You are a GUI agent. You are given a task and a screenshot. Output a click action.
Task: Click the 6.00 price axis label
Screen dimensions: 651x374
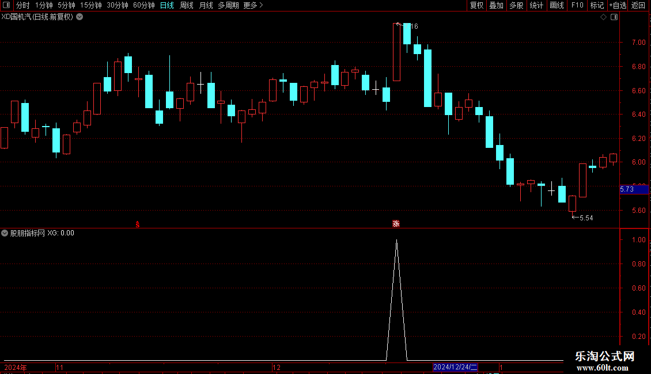638,162
